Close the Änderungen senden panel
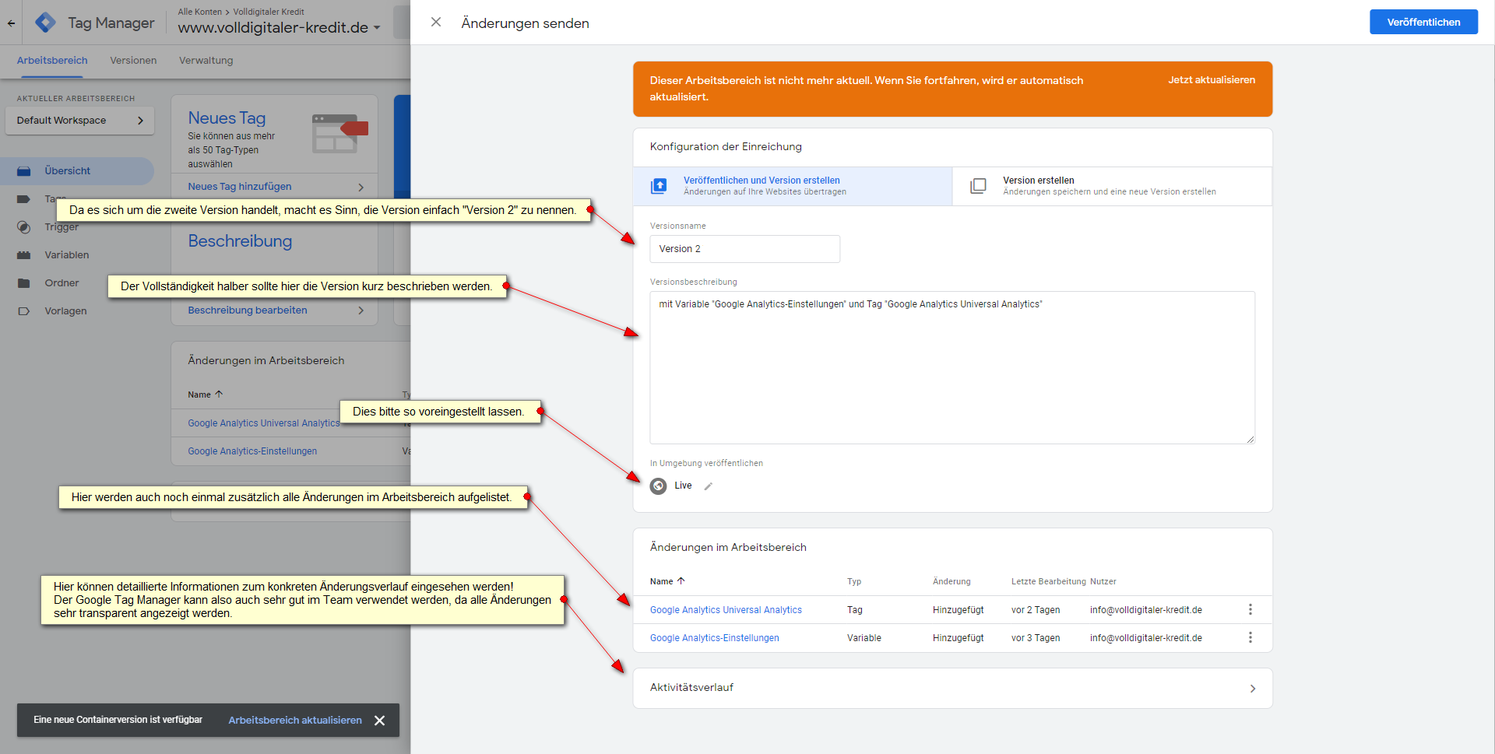Screen dimensions: 1495x754 [x=436, y=23]
